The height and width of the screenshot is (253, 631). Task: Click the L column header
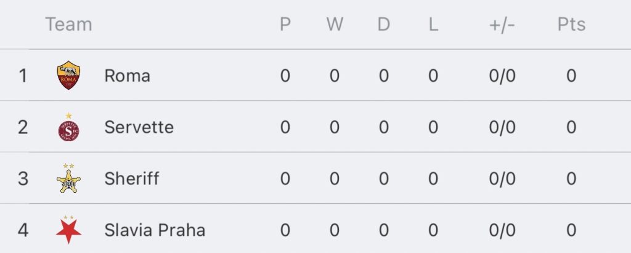pos(433,25)
